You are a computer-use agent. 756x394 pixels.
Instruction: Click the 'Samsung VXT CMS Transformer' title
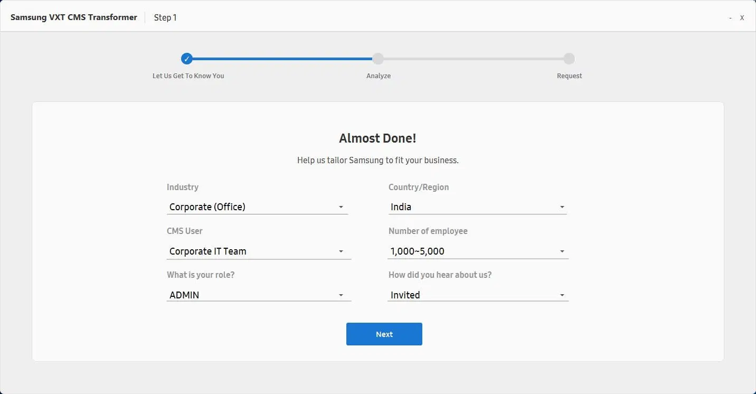(x=74, y=17)
